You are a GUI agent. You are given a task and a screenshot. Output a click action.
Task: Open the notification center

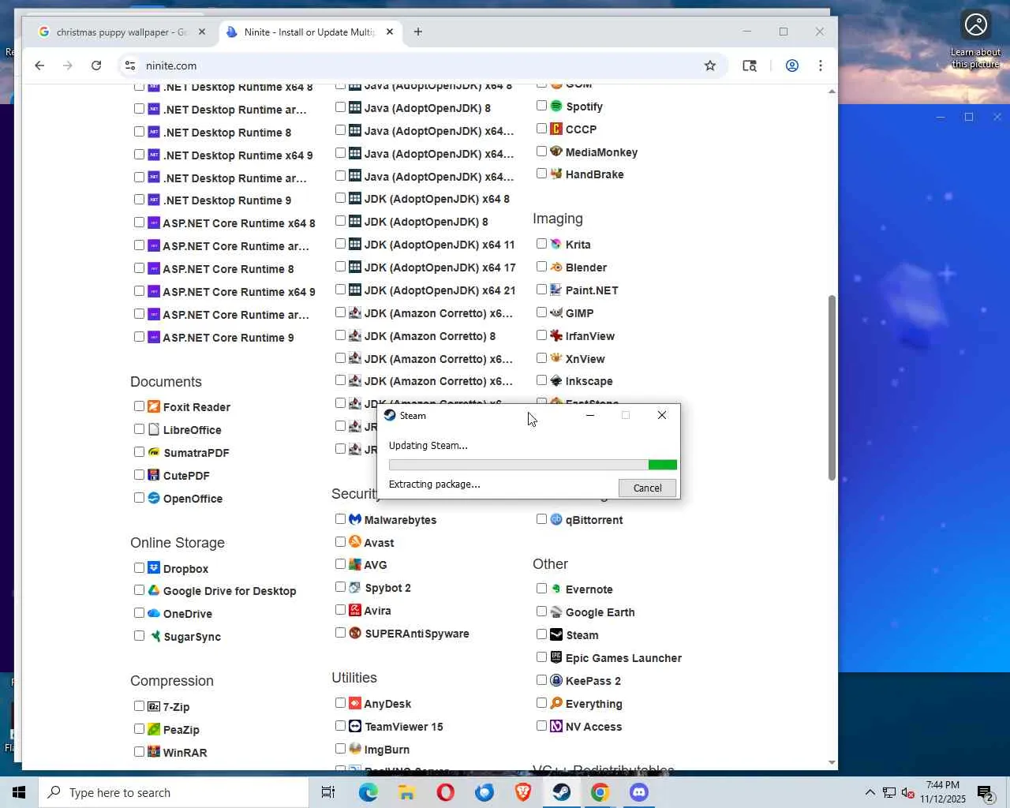click(986, 792)
